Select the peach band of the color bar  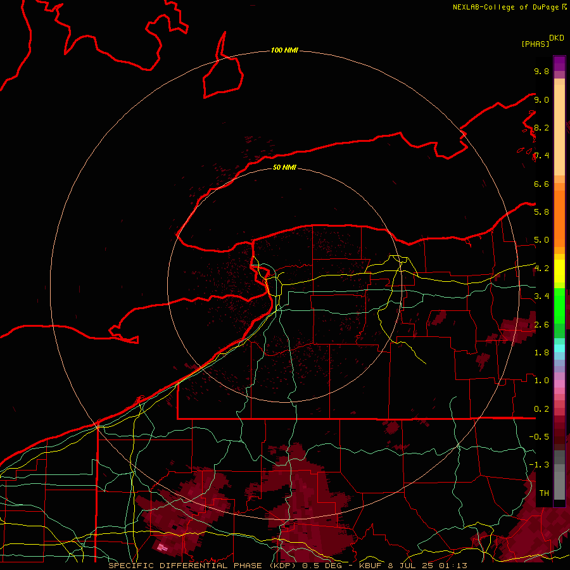(559, 130)
